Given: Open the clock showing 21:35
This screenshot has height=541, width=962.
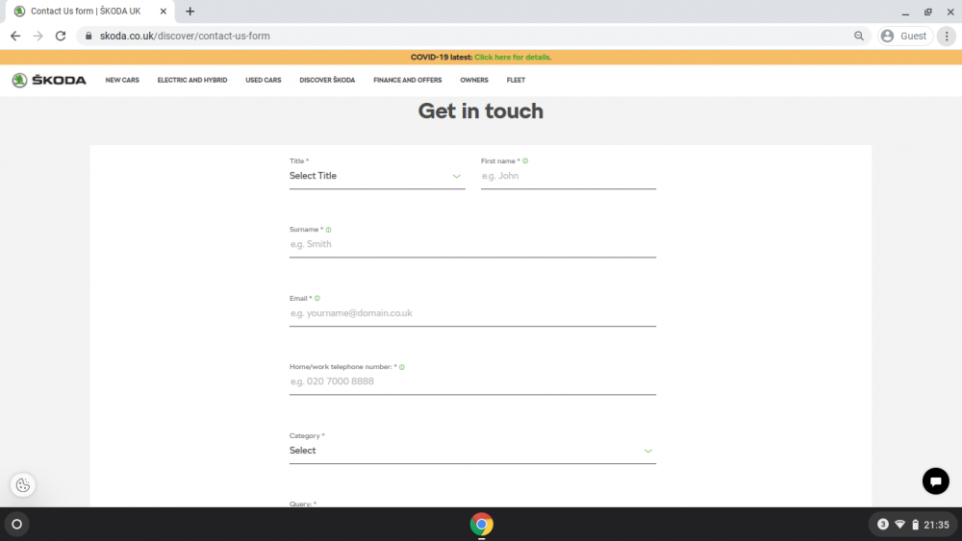Looking at the screenshot, I should [936, 525].
